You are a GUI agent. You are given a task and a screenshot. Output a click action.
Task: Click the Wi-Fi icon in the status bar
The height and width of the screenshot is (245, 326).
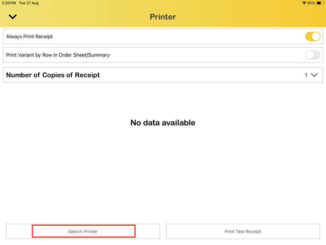304,3
